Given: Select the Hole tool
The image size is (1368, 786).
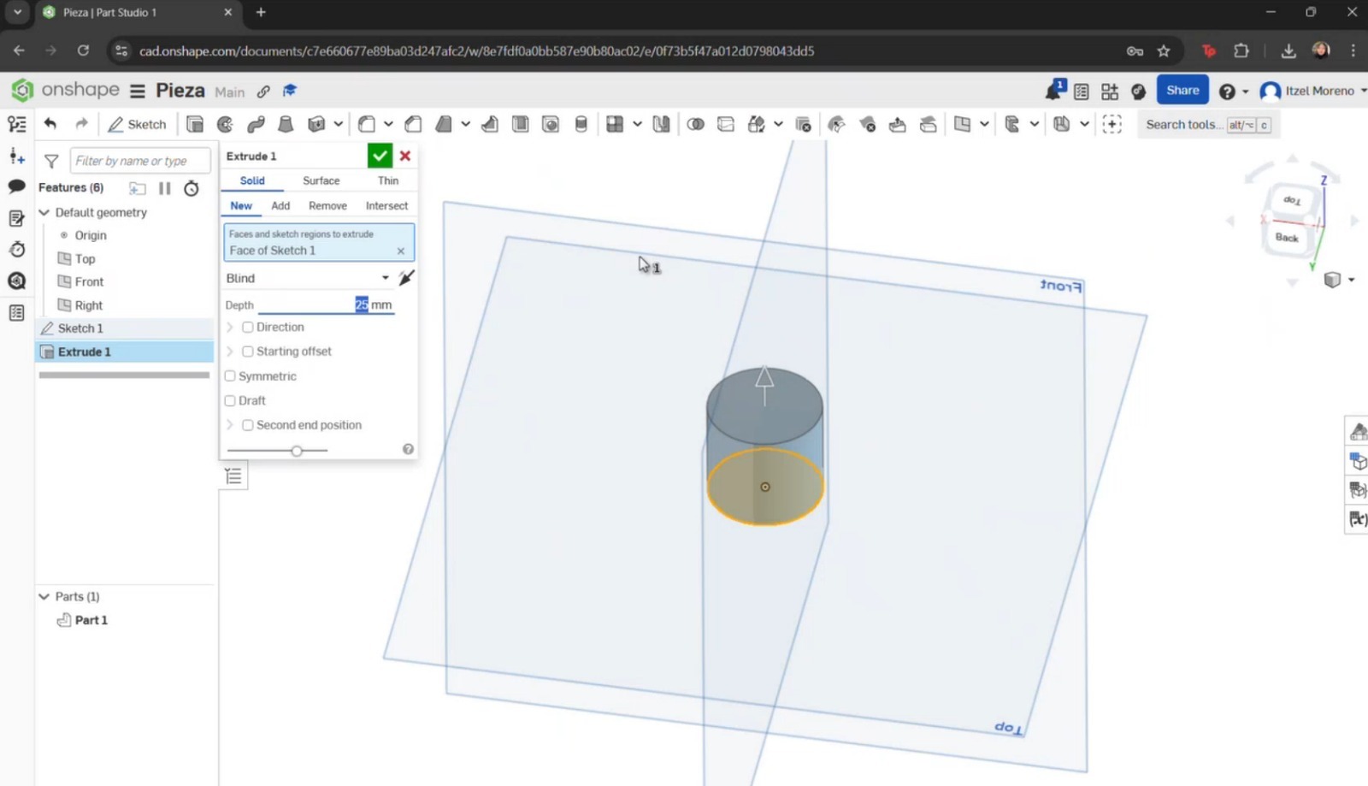Looking at the screenshot, I should click(x=550, y=124).
